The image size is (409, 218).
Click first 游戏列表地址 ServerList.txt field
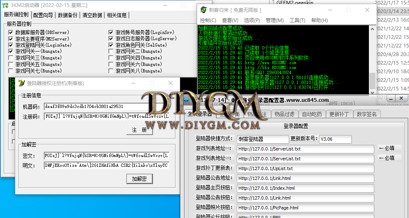pyautogui.click(x=306, y=149)
